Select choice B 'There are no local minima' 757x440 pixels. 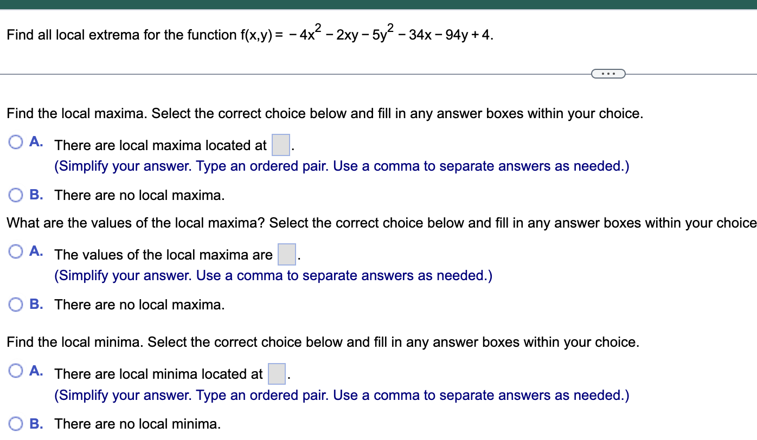coord(15,424)
